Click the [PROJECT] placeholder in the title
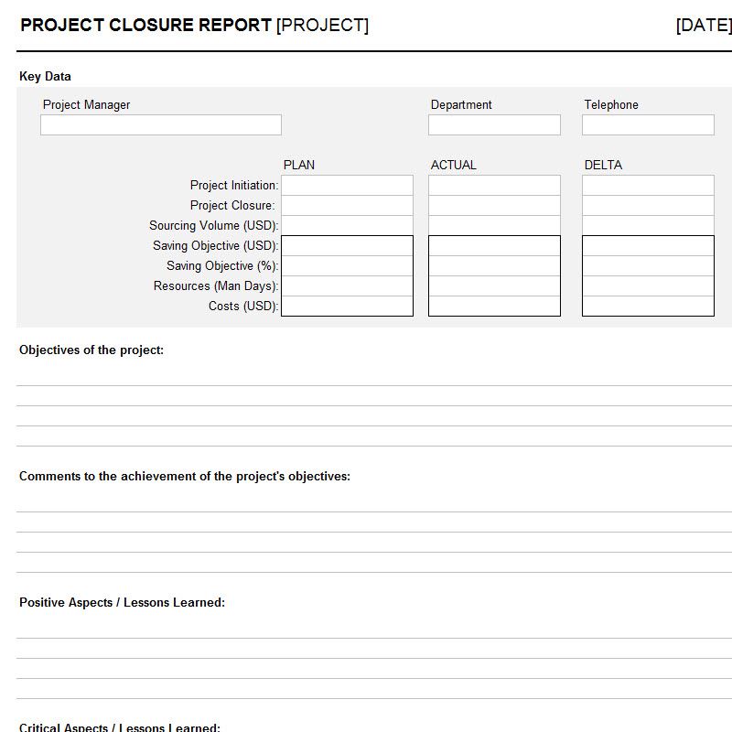Image resolution: width=732 pixels, height=732 pixels. coord(322,26)
